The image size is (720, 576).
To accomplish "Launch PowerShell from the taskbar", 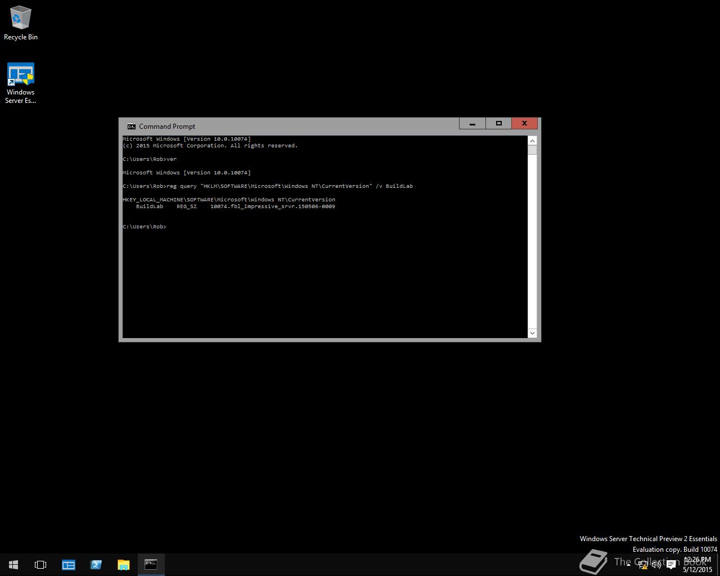I will 96,565.
